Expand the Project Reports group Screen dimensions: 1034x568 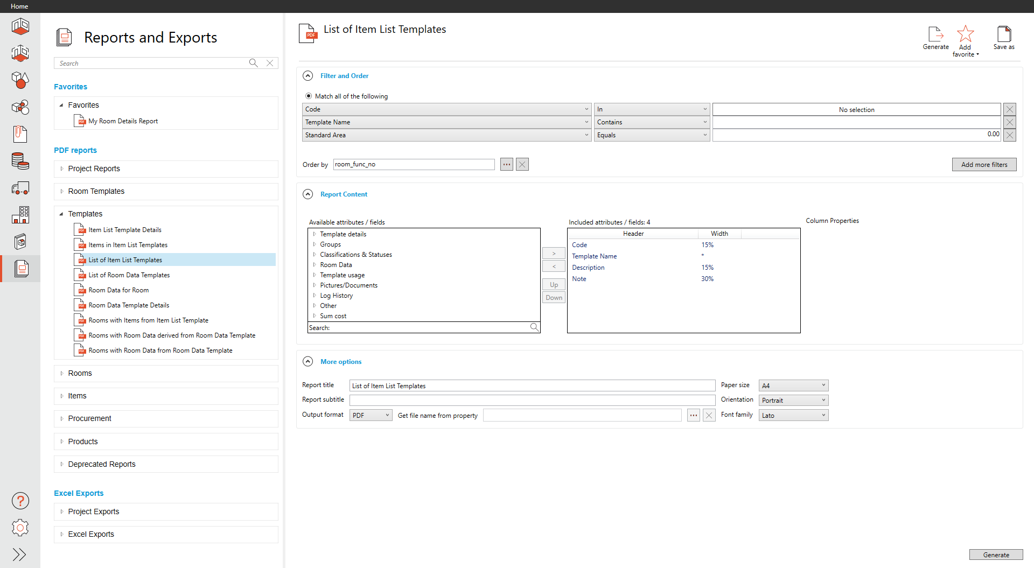pyautogui.click(x=62, y=169)
